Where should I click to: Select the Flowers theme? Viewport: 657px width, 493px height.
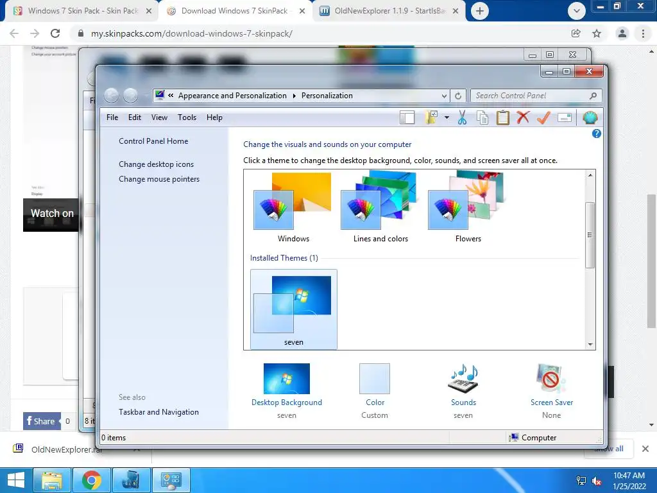click(468, 207)
